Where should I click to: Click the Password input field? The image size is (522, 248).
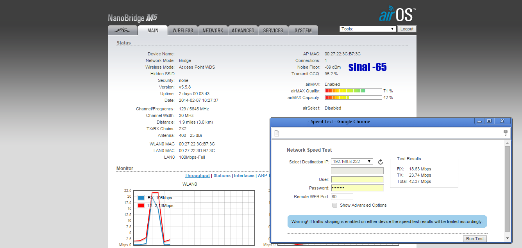[357, 188]
